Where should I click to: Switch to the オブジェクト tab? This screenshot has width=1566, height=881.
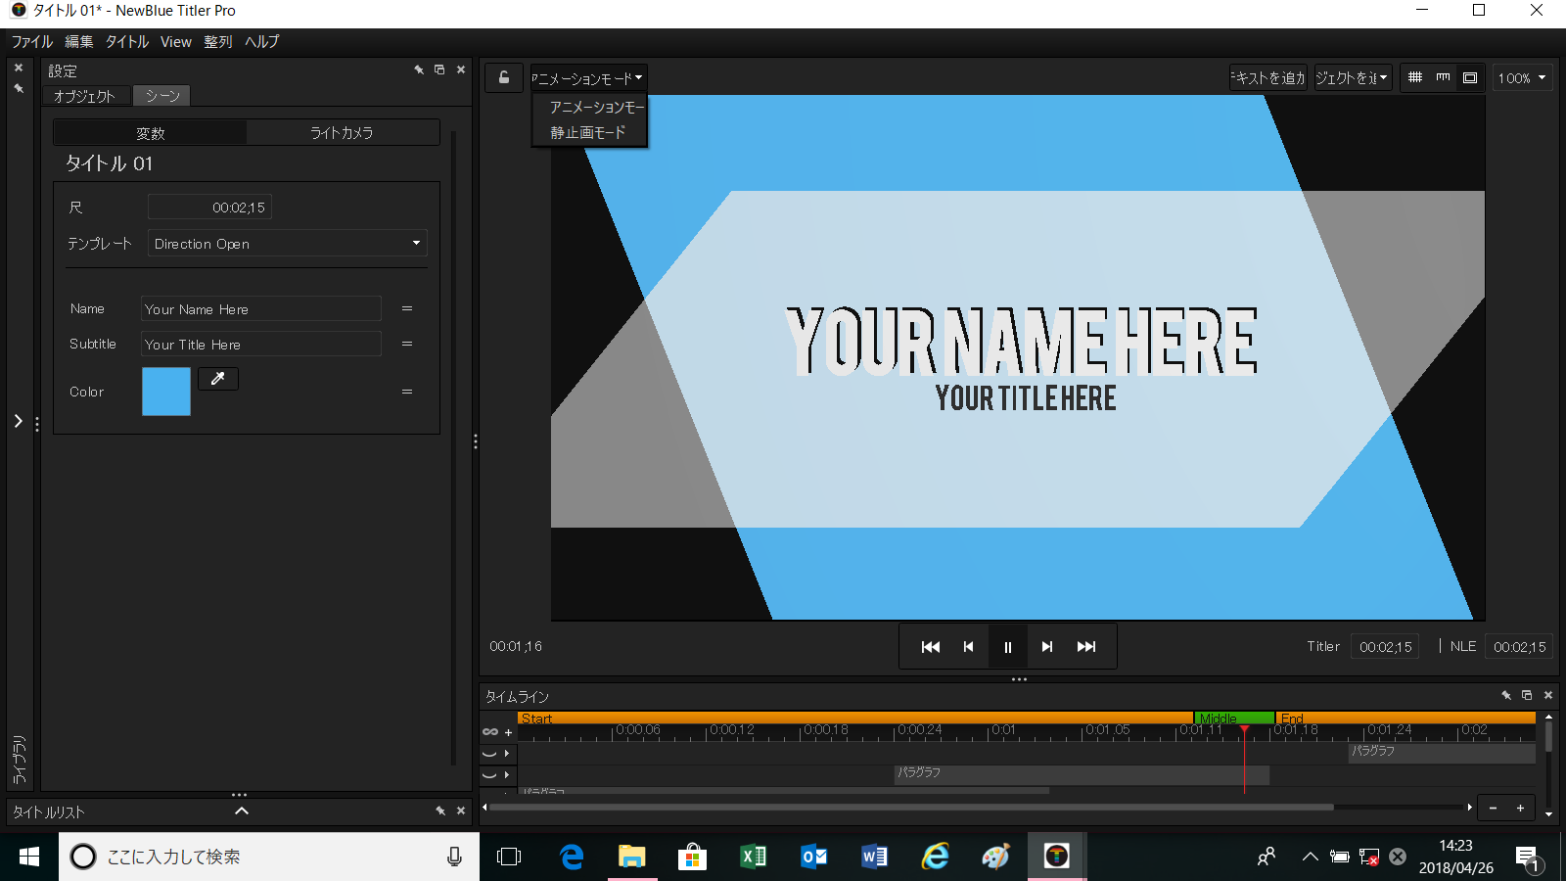pos(85,96)
